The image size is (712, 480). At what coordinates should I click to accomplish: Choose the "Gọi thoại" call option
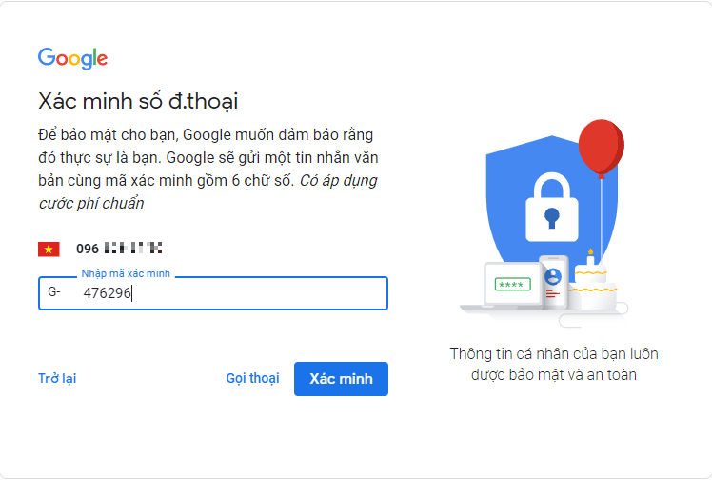coord(252,378)
